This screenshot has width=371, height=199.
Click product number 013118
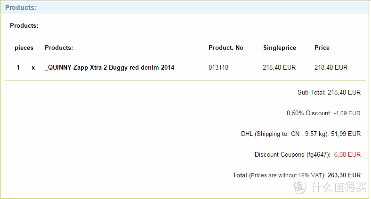click(x=218, y=67)
